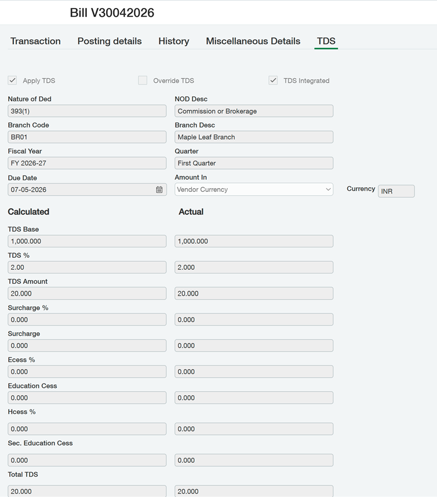Click the Currency INR field
The width and height of the screenshot is (437, 497).
tap(396, 191)
